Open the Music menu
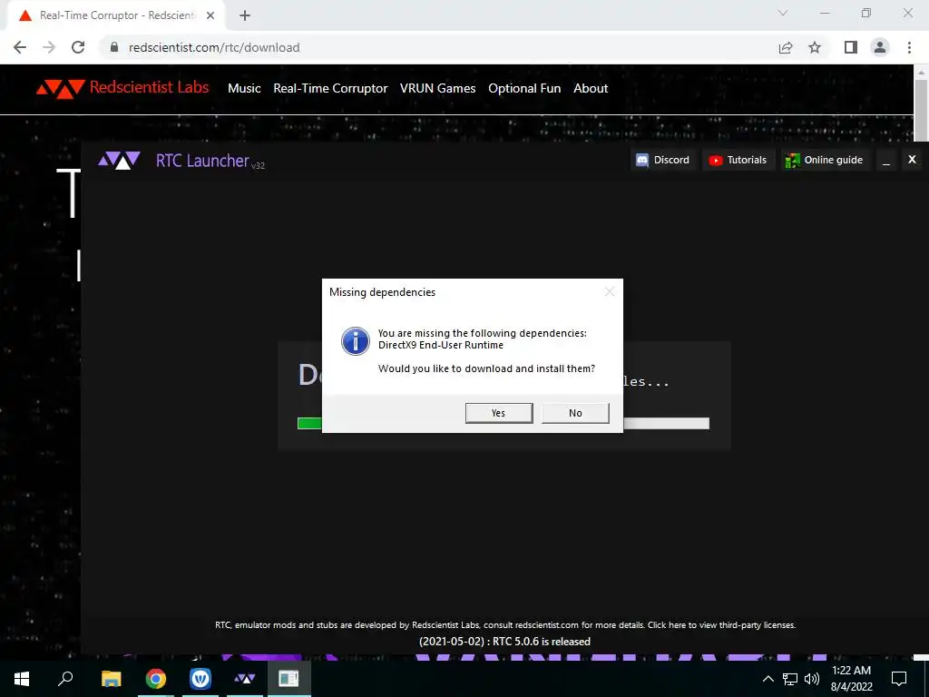929x697 pixels. click(x=244, y=88)
